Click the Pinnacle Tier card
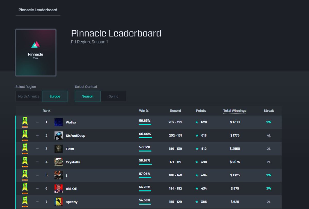This screenshot has width=309, height=209. pos(36,52)
